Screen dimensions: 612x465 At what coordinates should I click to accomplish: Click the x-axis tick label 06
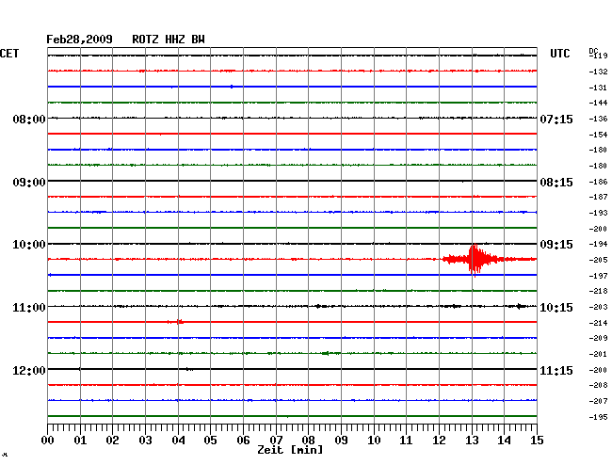pos(243,441)
